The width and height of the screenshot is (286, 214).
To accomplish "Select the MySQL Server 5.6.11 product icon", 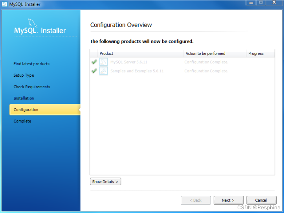I will click(104, 62).
